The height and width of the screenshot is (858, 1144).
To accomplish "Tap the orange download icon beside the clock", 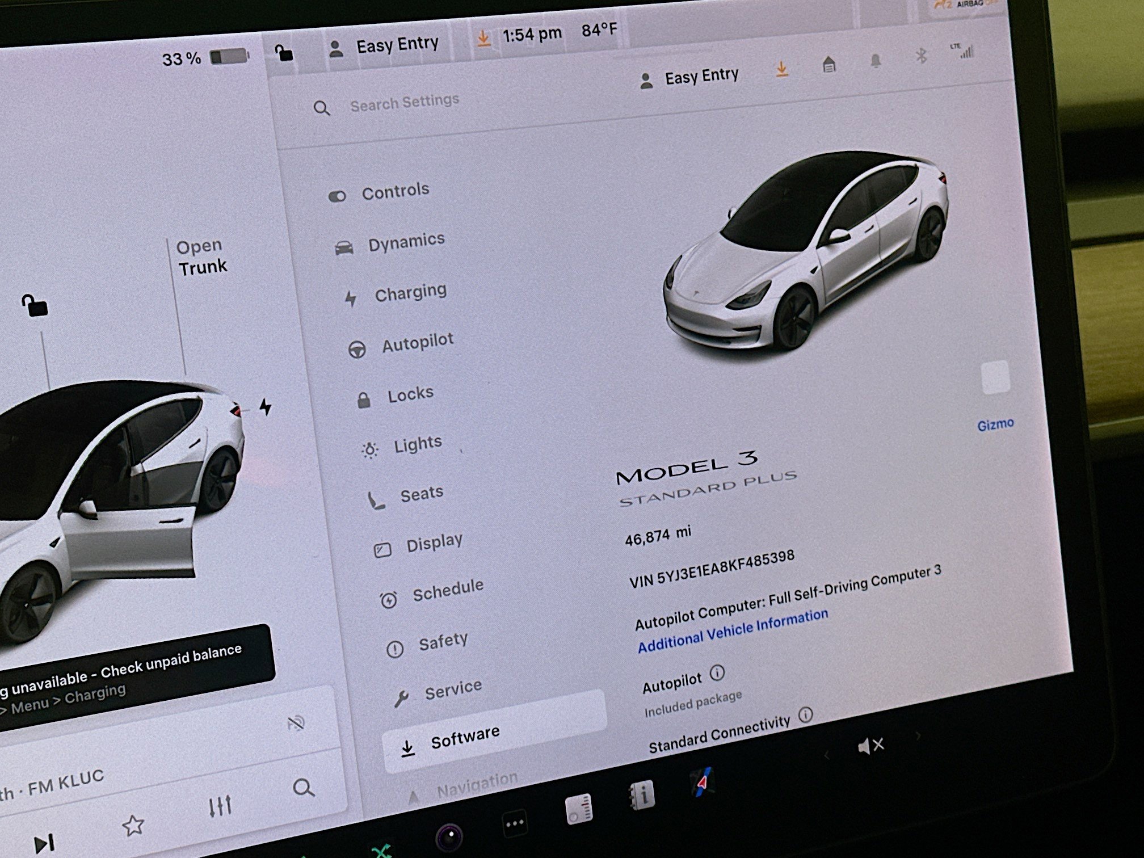I will coord(483,39).
